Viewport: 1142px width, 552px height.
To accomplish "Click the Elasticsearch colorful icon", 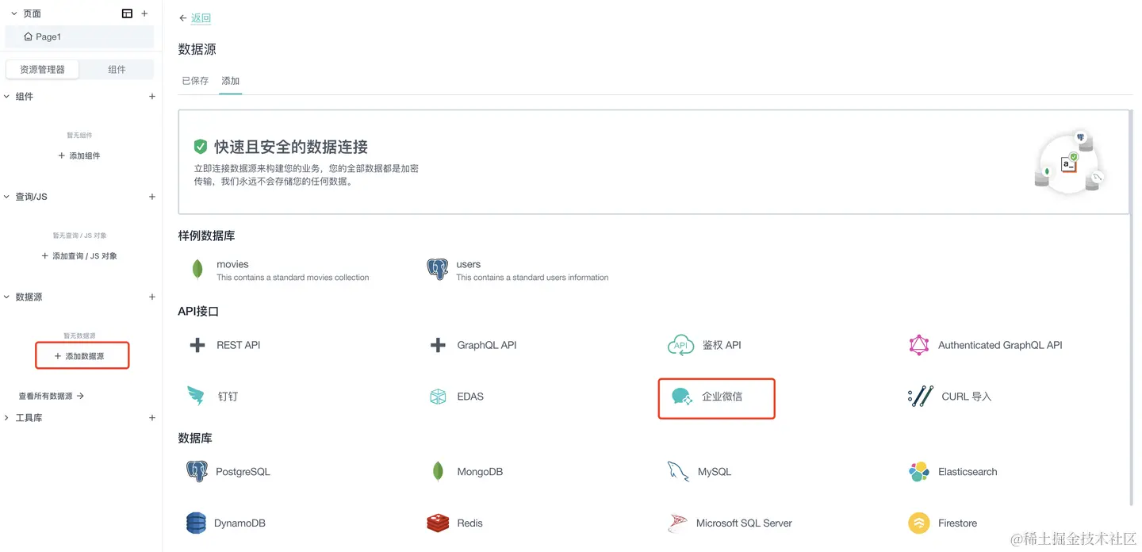I will (919, 472).
